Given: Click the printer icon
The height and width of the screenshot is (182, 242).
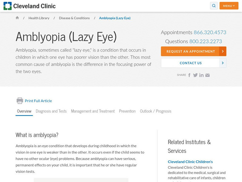Looking at the screenshot, I should pos(20,101).
